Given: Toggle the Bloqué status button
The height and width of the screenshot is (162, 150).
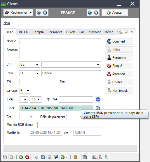Looking at the screenshot, I should click(x=119, y=66).
